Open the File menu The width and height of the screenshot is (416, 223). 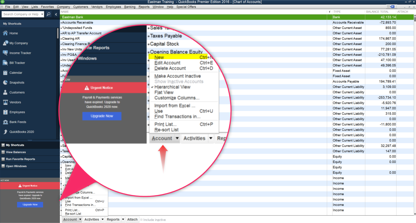[8, 7]
